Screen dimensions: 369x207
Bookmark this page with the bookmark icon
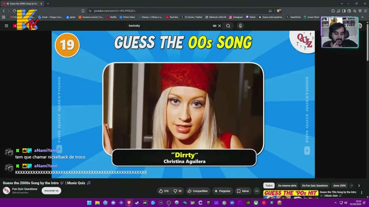coord(83,11)
